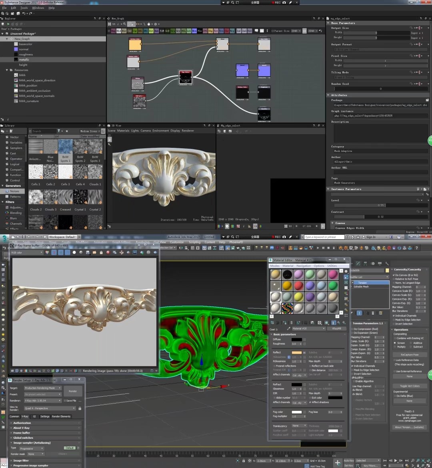Enable the Save File checkbox in Render Setup

pos(65,401)
